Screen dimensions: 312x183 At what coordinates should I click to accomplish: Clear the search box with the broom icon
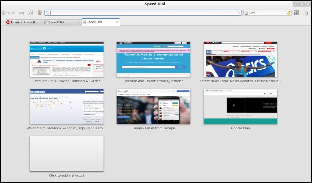(289, 13)
